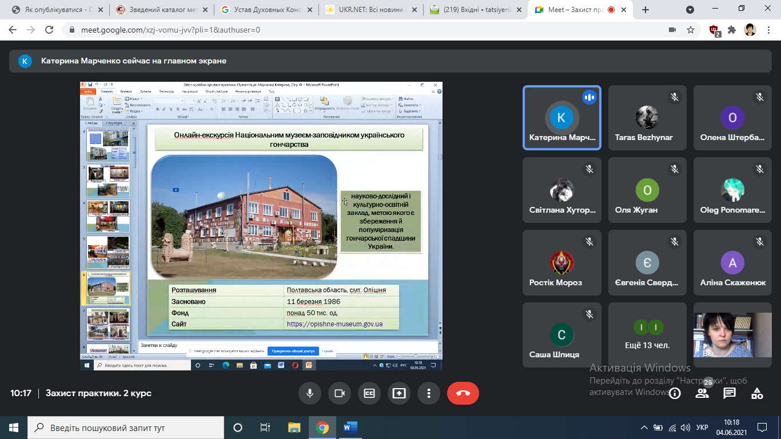The image size is (781, 439).
Task: Open Meet's three-dot more options menu
Action: pyautogui.click(x=428, y=393)
